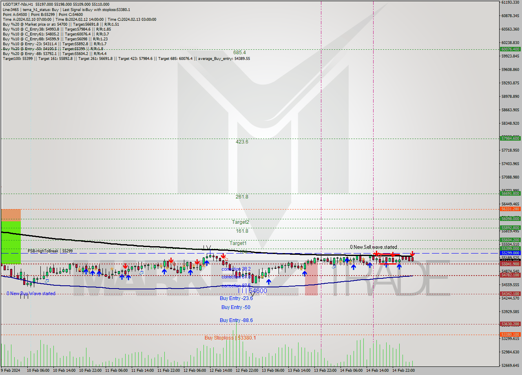Screen dimensions: 522x375
Task: Select the Target2 label on chart
Action: pyautogui.click(x=241, y=222)
